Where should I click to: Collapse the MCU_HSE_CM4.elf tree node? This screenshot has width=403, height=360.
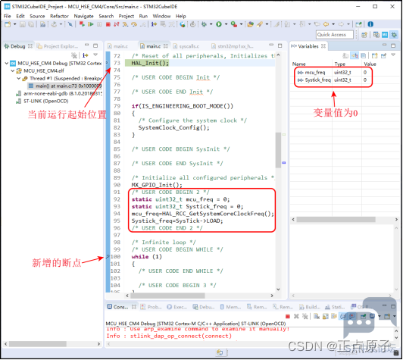click(x=12, y=70)
